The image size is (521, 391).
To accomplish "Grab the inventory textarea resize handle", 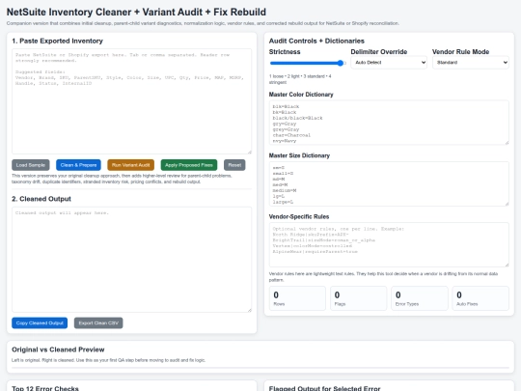I will click(250, 152).
